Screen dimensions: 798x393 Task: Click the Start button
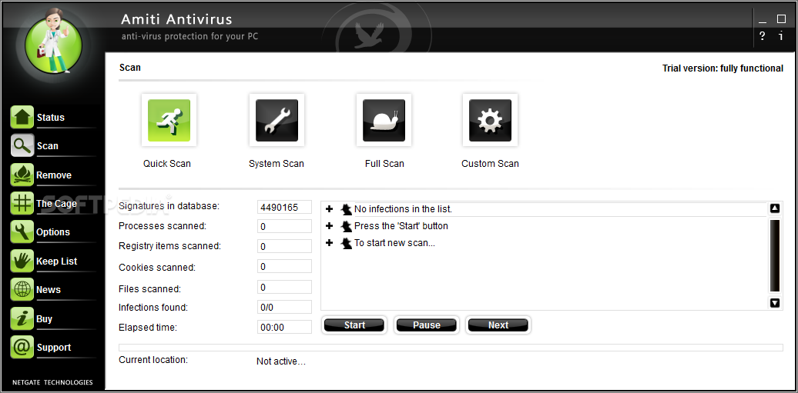(354, 325)
